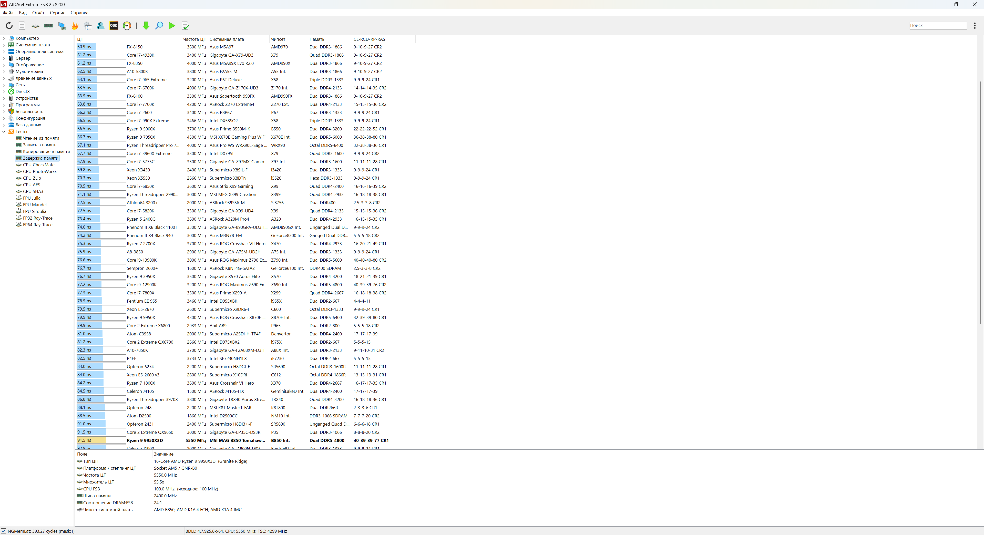Click the SensorPanel gauge icon
984x535 pixels.
[x=127, y=26]
